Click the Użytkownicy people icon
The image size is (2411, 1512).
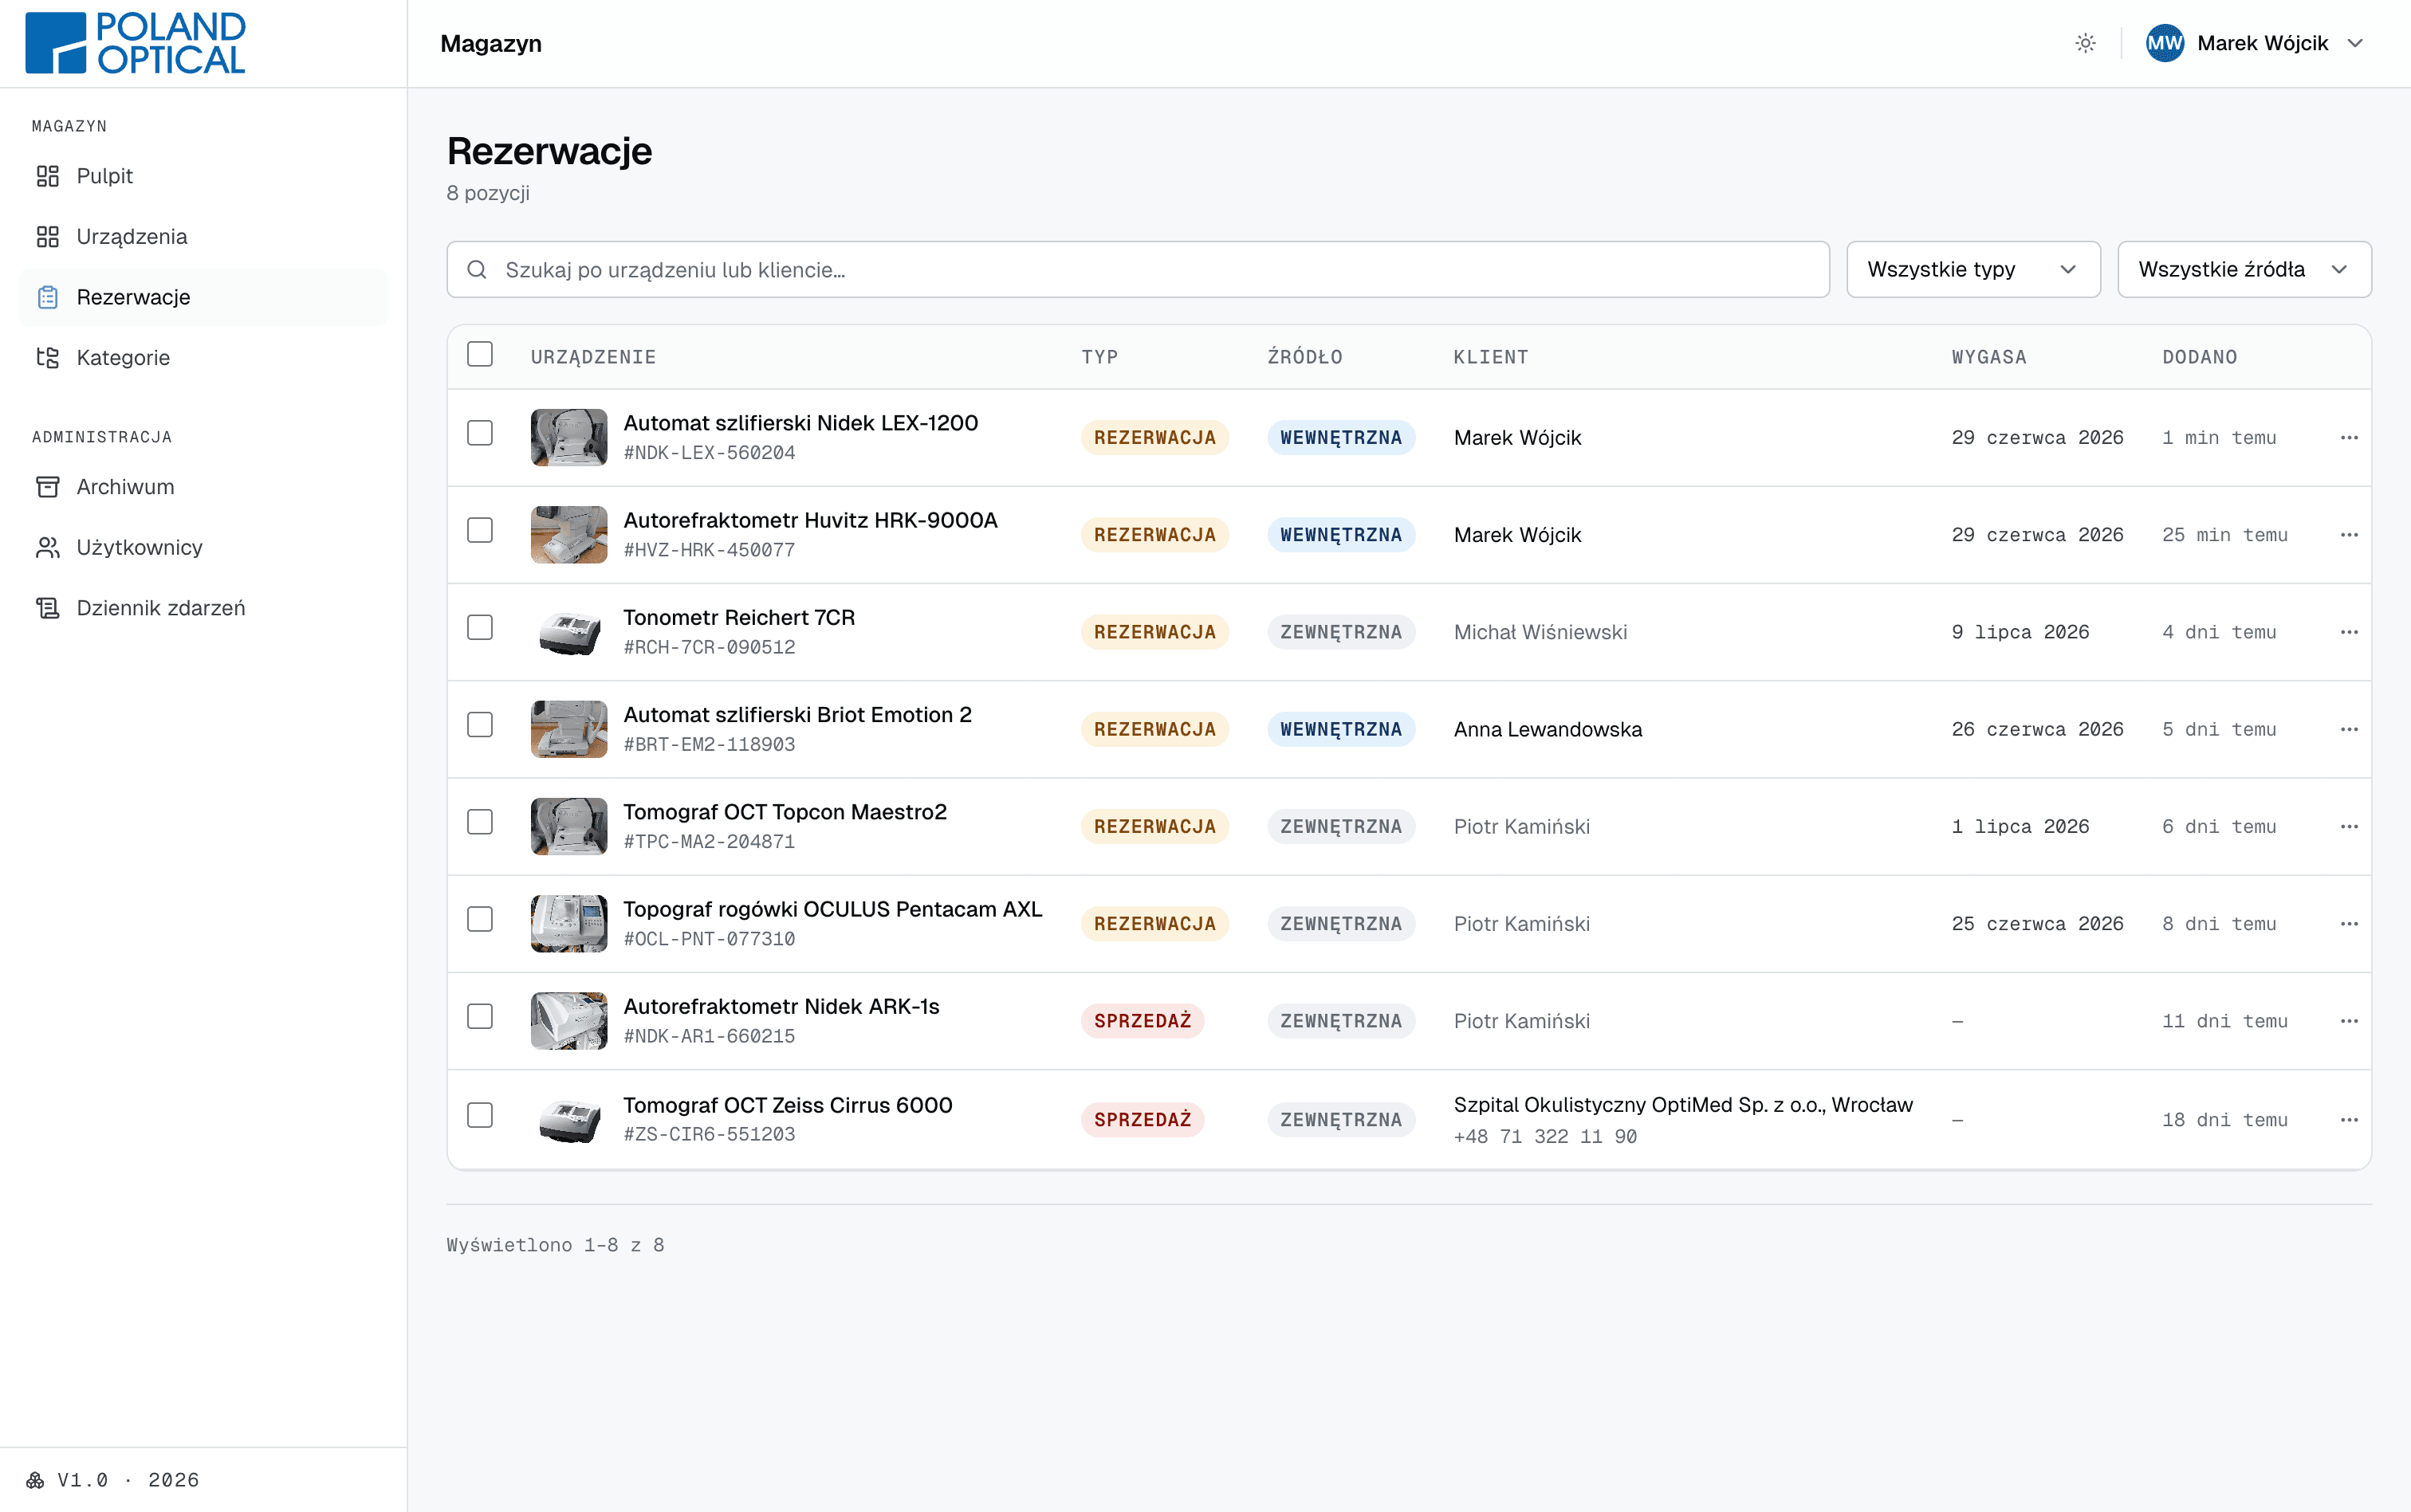[48, 548]
